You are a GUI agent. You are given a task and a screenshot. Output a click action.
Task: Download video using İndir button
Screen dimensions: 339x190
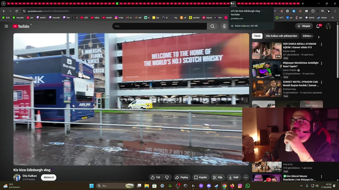(x=234, y=177)
